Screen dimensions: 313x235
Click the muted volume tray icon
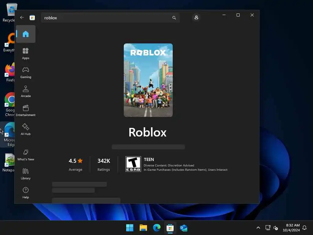pyautogui.click(x=276, y=228)
